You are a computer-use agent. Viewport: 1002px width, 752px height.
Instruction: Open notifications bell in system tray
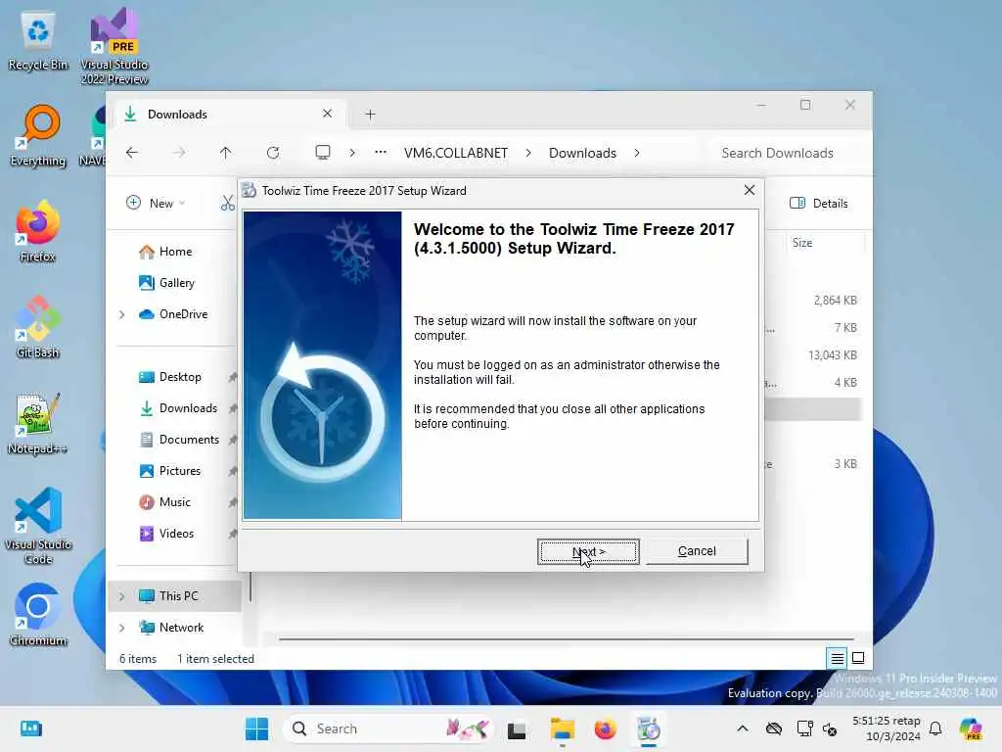coord(935,728)
